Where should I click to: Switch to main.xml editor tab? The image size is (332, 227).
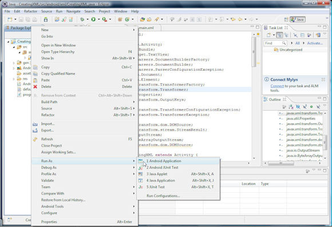(147, 28)
